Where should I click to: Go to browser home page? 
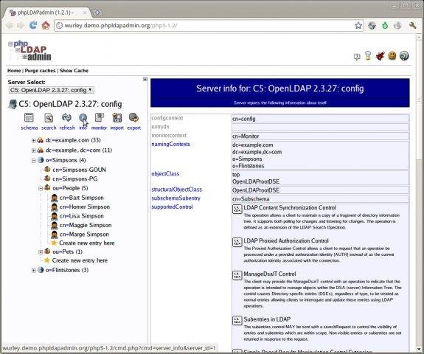tap(46, 25)
